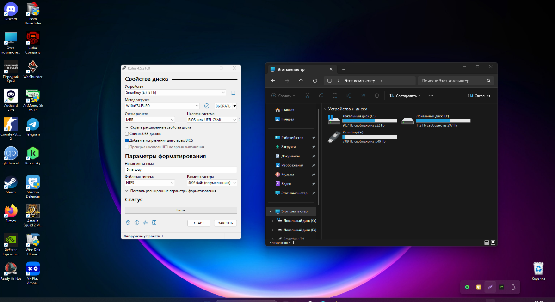Click the ВЫБРАТЬ button to choose ISO
This screenshot has width=555, height=302.
click(222, 106)
